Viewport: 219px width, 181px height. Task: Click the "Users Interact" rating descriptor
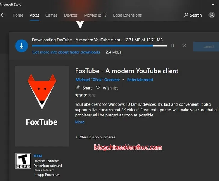[44, 170]
